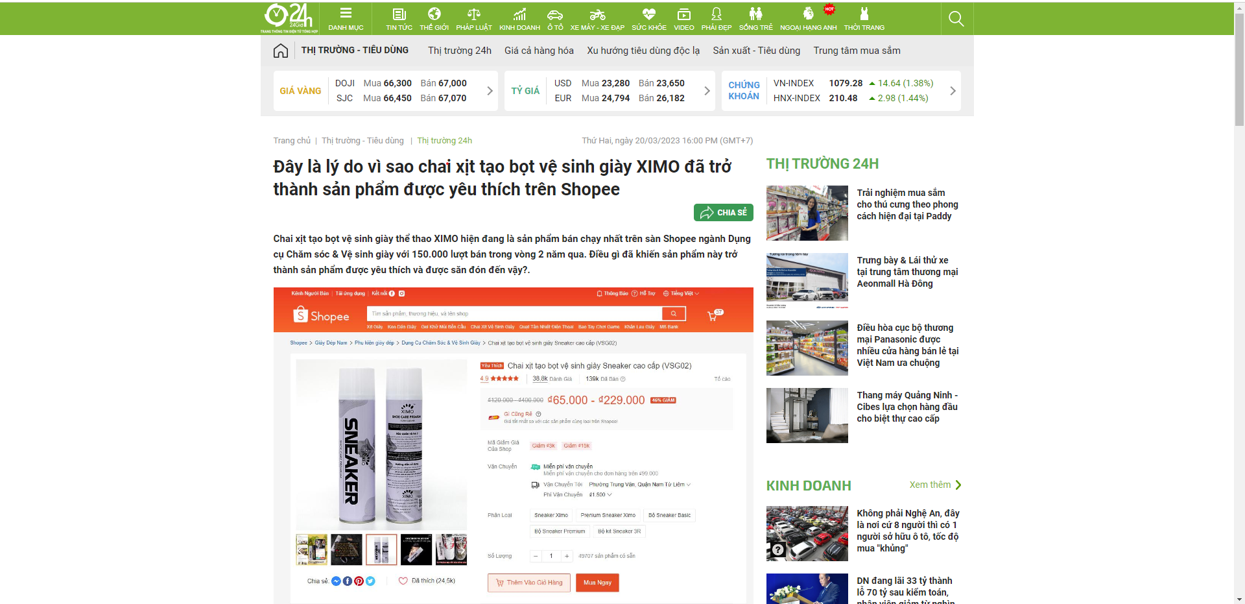The height and width of the screenshot is (604, 1245).
Task: Open the Panasonic air conditioner article link
Action: [x=907, y=345]
